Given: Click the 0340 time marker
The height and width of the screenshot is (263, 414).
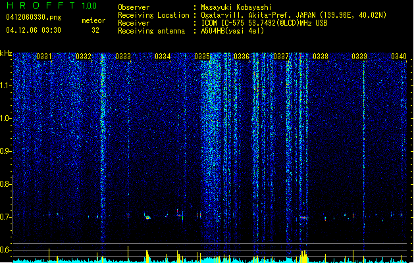Looking at the screenshot, I should pos(399,57).
